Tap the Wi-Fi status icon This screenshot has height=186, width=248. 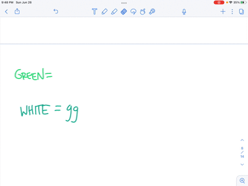(x=231, y=3)
